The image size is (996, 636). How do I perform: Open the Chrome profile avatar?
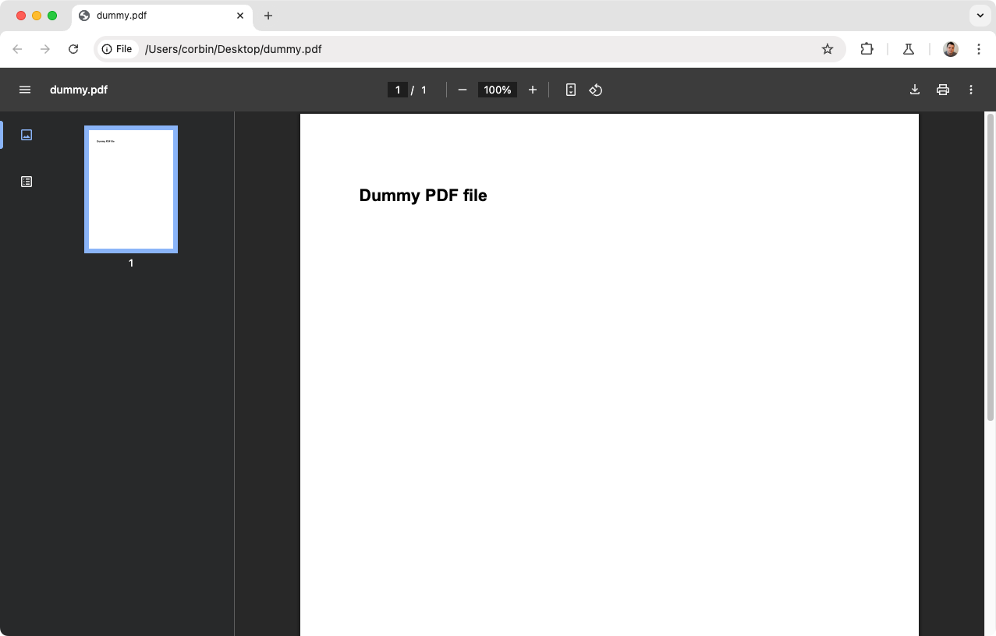[950, 49]
